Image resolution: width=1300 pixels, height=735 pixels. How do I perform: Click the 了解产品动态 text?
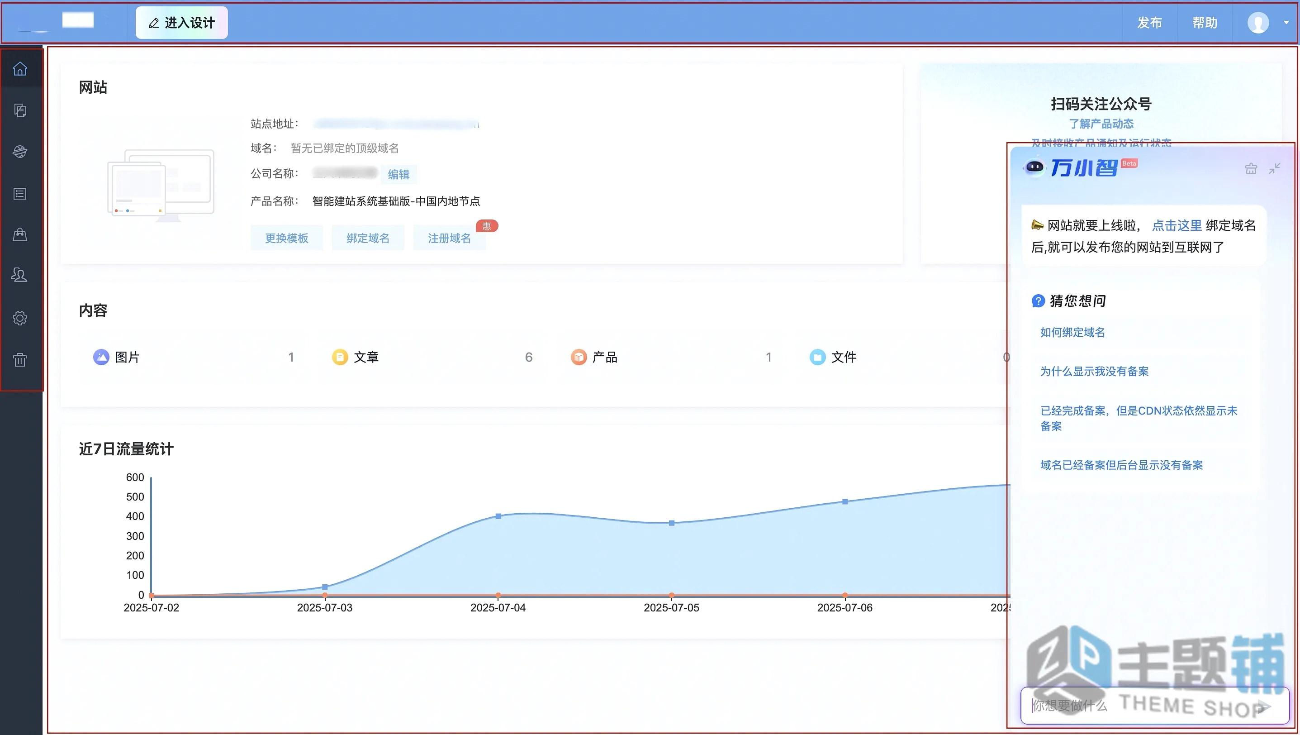pyautogui.click(x=1101, y=124)
